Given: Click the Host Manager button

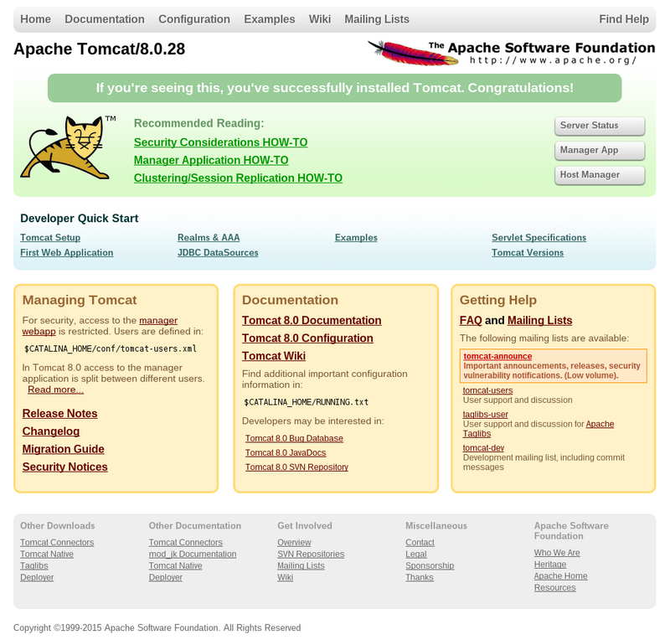Looking at the screenshot, I should coord(600,175).
